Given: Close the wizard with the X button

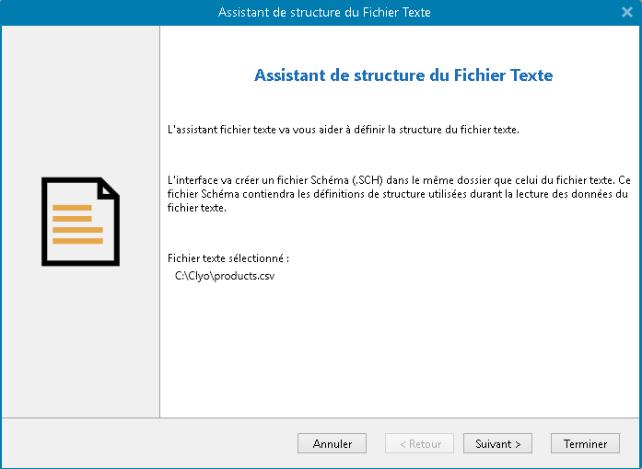Looking at the screenshot, I should (627, 12).
